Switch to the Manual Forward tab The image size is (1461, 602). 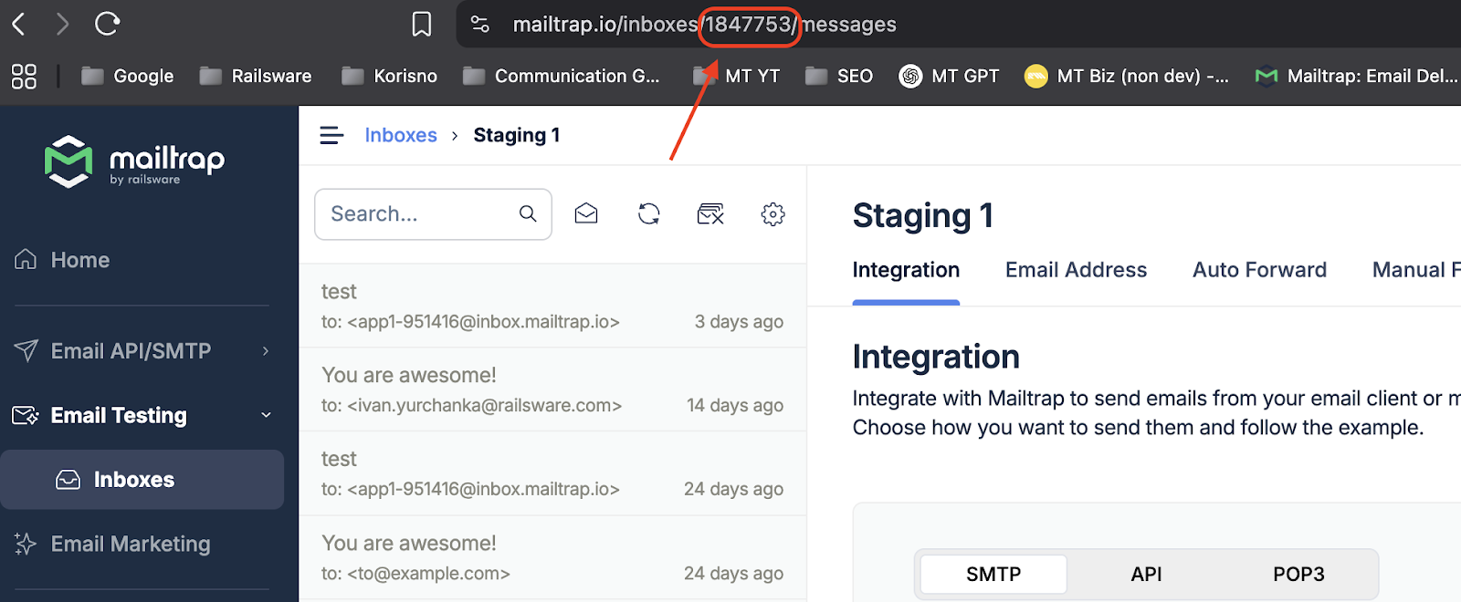pos(1416,270)
